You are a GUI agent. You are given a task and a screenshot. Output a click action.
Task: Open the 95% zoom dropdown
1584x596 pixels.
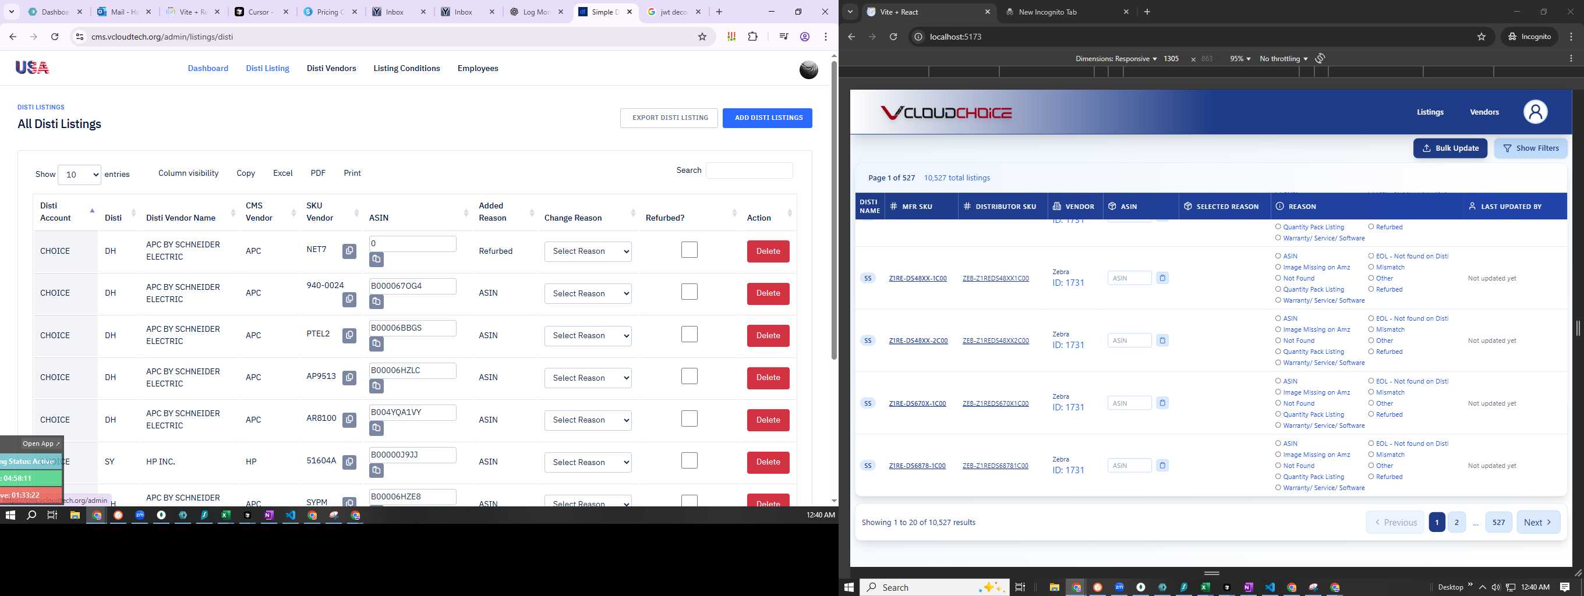pos(1240,59)
